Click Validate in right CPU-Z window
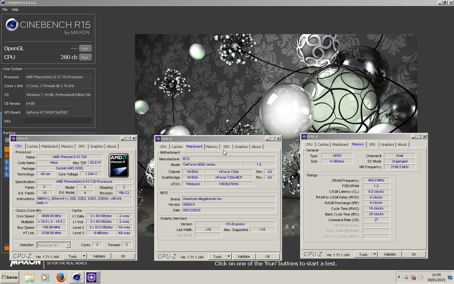Screen dimensions: 454x284 click(x=390, y=254)
